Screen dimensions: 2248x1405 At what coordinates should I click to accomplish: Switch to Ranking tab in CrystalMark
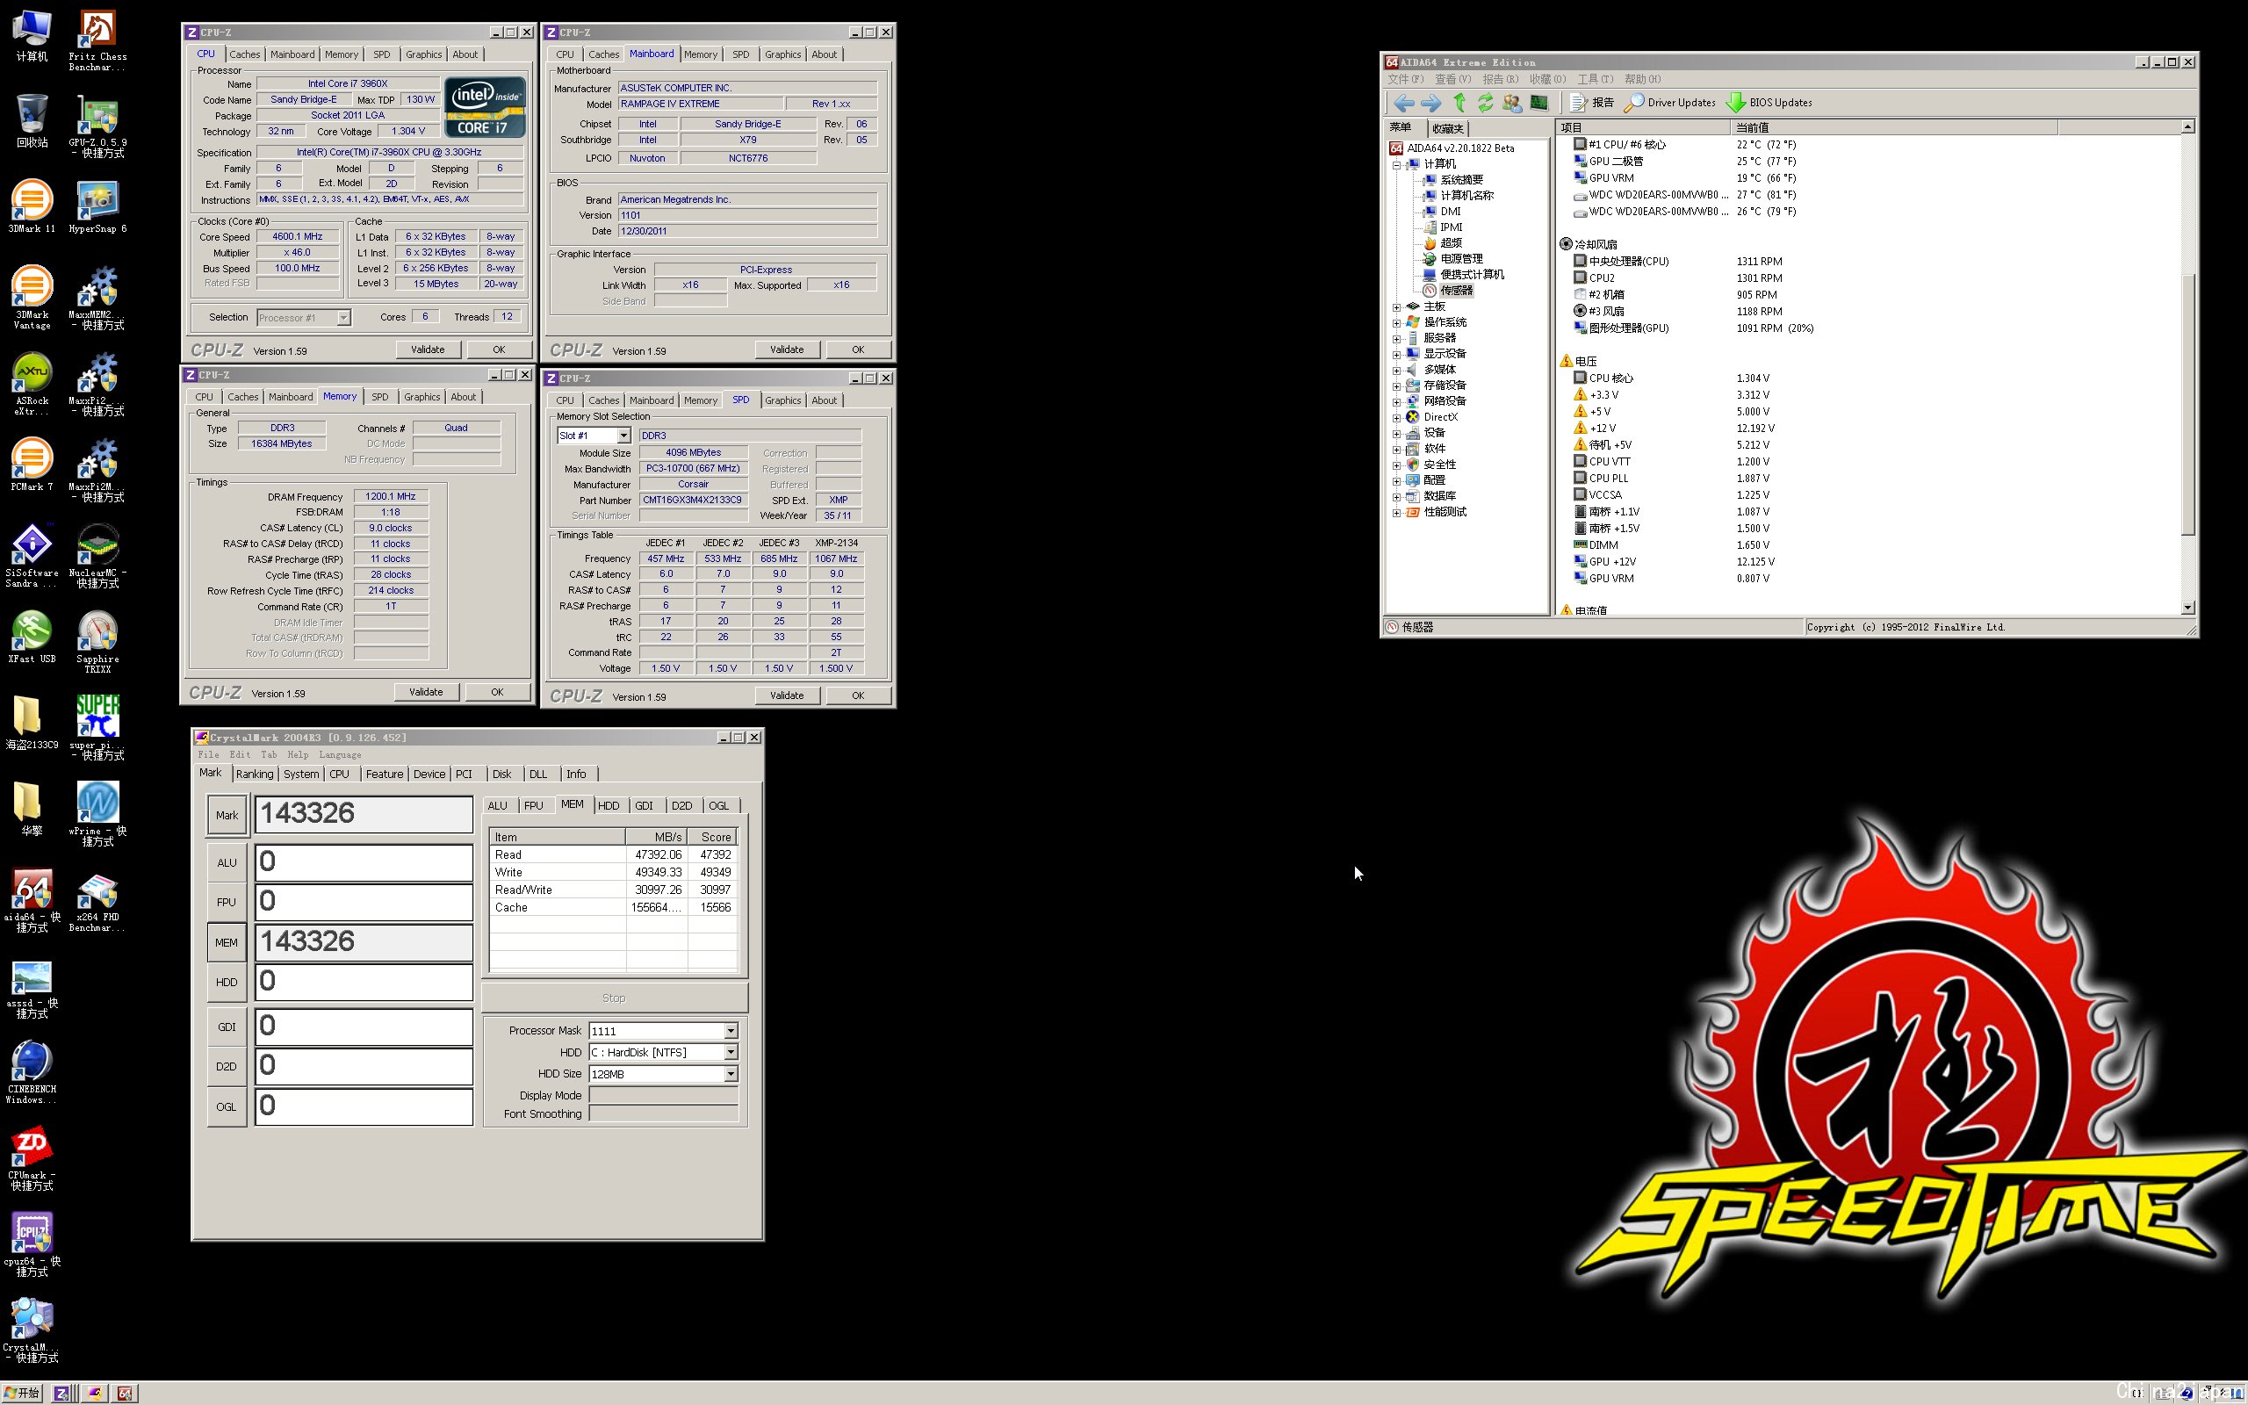click(255, 774)
